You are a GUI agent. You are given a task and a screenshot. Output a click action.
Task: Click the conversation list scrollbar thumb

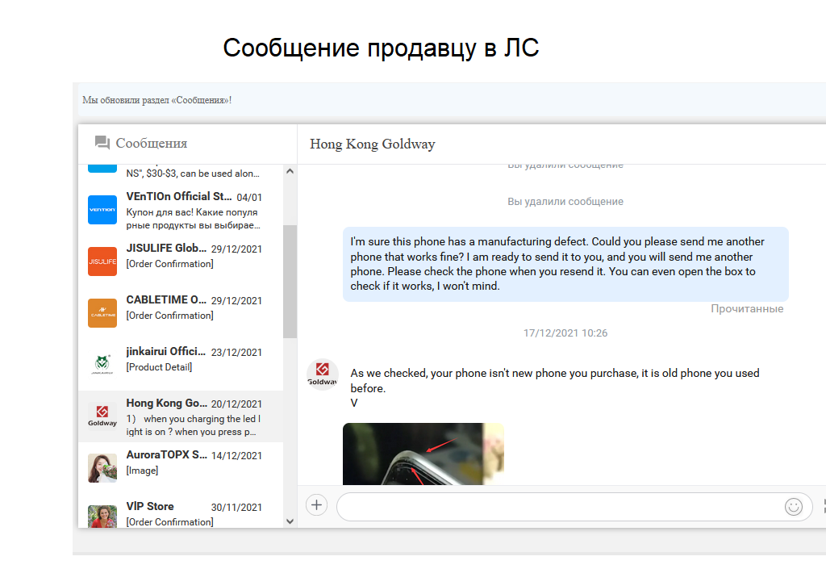click(x=290, y=282)
